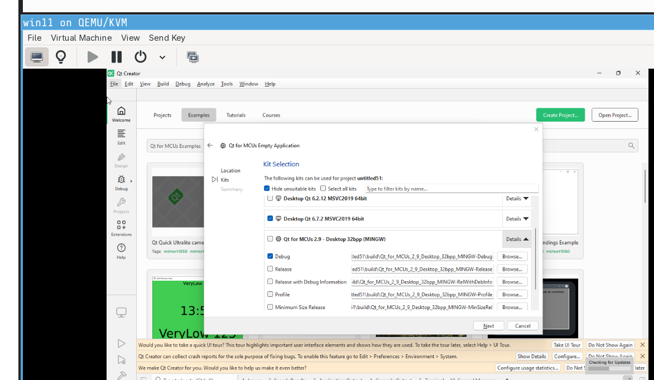This screenshot has width=654, height=380.
Task: Collapse Details for Qt for MCUs kit
Action: tap(517, 239)
